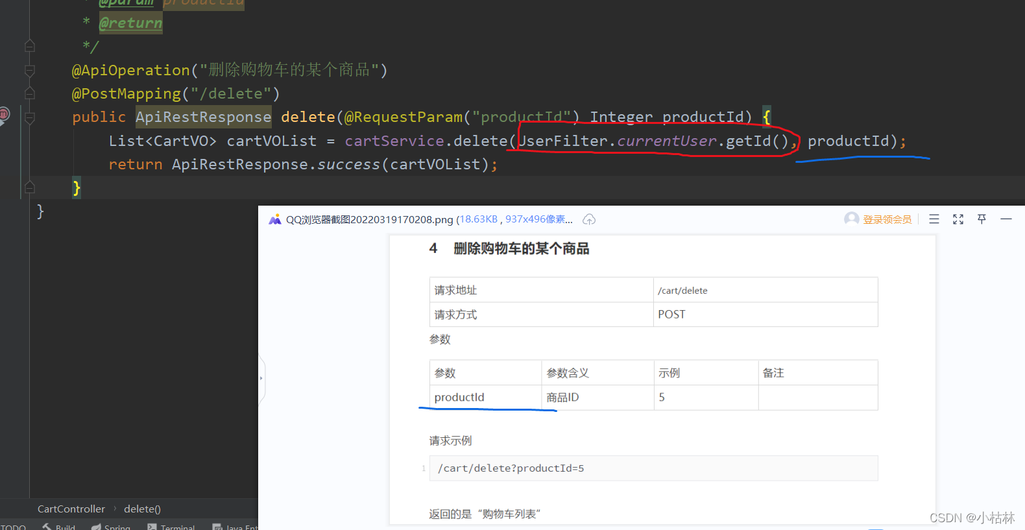Click the @RequestParam annotation in code
The image size is (1025, 530).
point(404,117)
